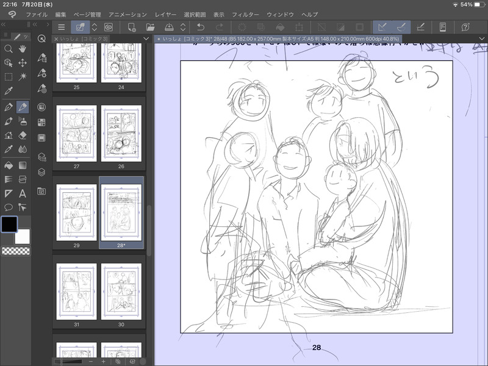
Task: Open the page manager tab dropdown chevron
Action: coord(146,38)
